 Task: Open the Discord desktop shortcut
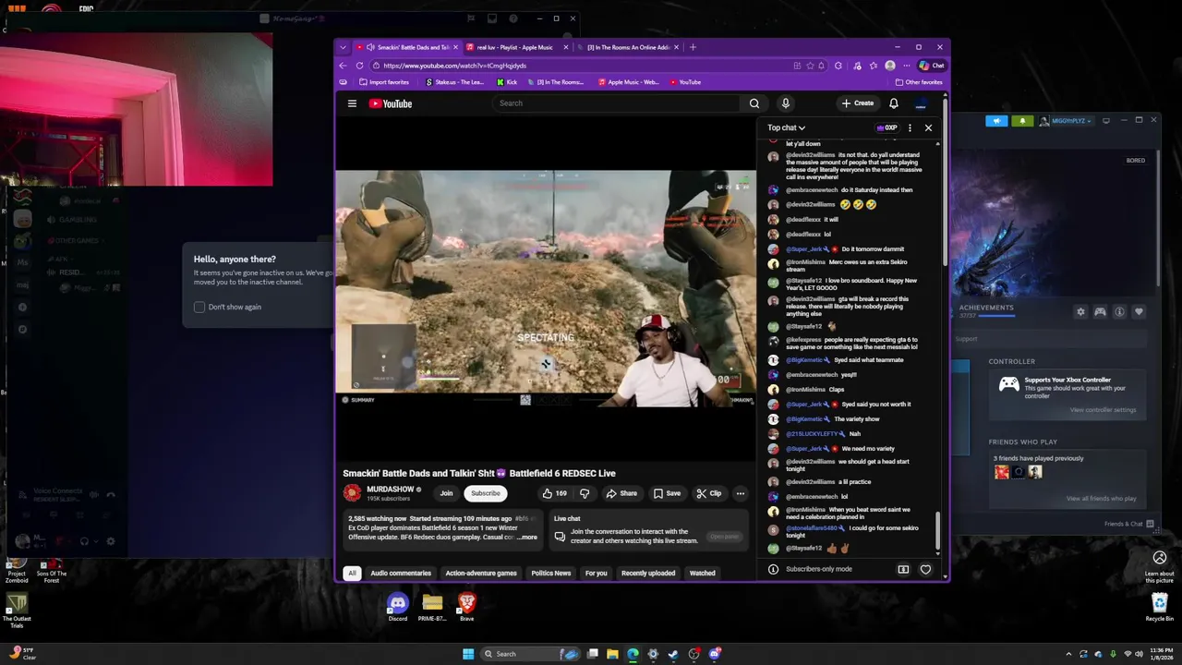[397, 607]
